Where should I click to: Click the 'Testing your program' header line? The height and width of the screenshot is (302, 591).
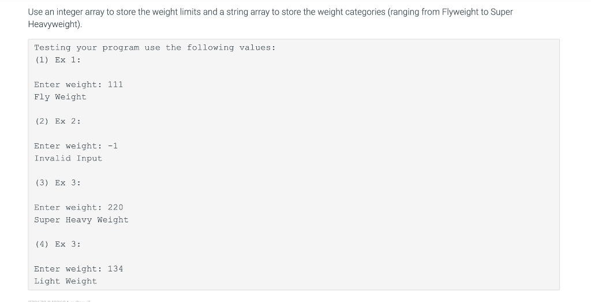[x=155, y=47]
